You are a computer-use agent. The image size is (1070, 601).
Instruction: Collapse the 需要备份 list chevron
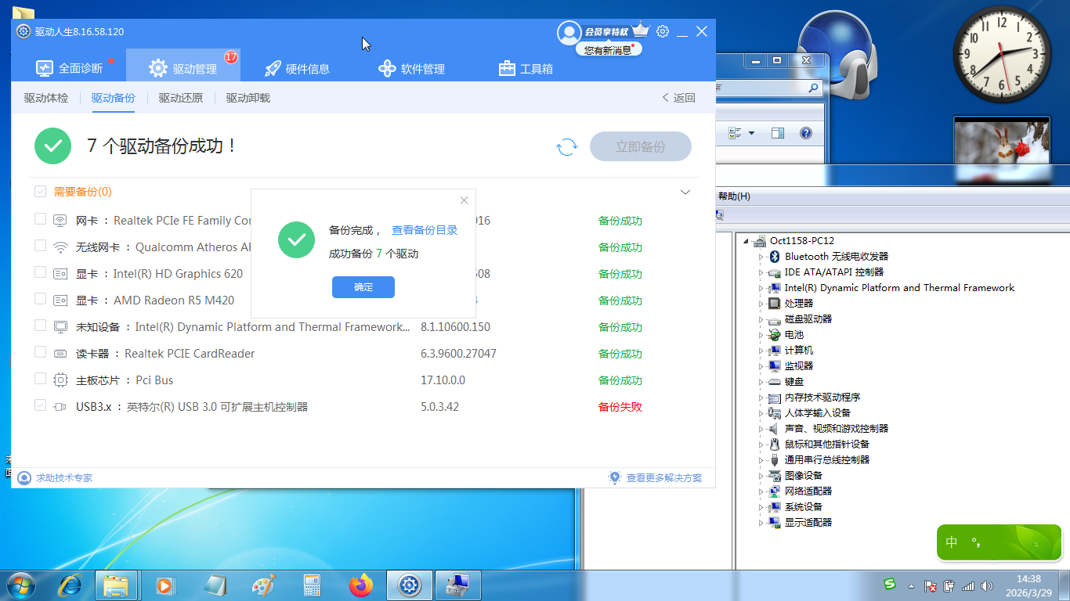[x=685, y=192]
